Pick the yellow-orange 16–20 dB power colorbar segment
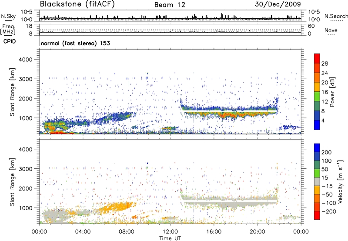The image size is (348, 241). 317,87
